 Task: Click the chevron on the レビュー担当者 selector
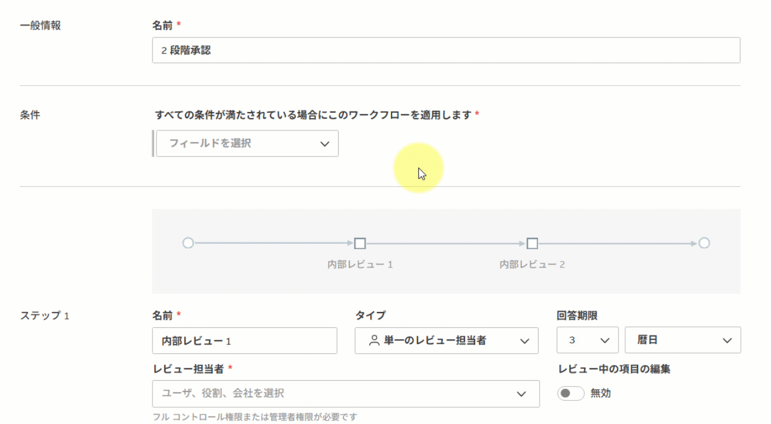[521, 393]
